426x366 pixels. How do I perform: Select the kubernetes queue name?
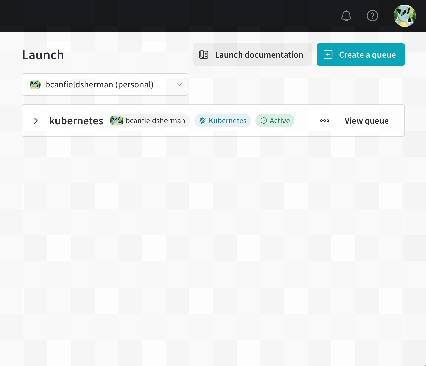coord(76,121)
